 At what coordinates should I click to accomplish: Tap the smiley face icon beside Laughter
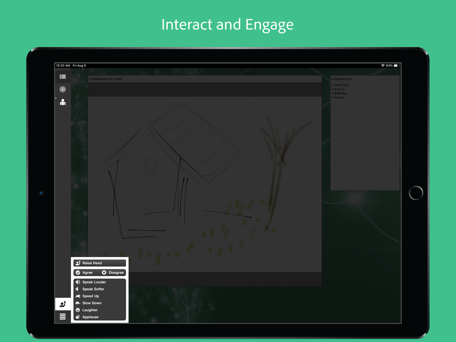point(78,310)
